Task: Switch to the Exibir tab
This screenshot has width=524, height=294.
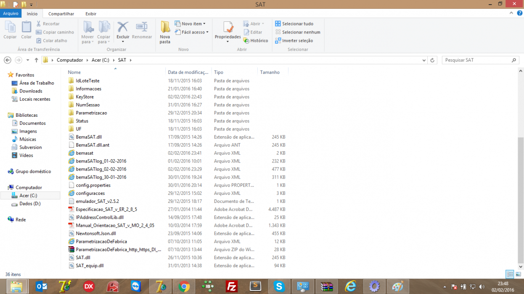Action: [91, 14]
